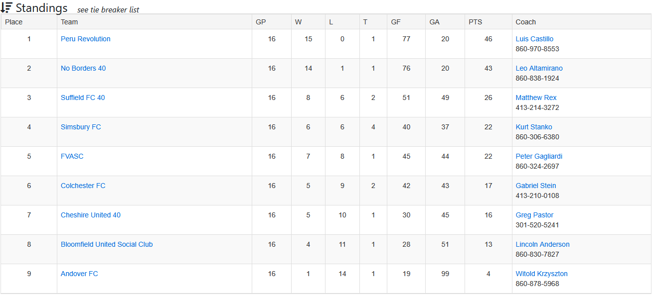
Task: Open coach Matthew Rex link
Action: click(x=536, y=98)
